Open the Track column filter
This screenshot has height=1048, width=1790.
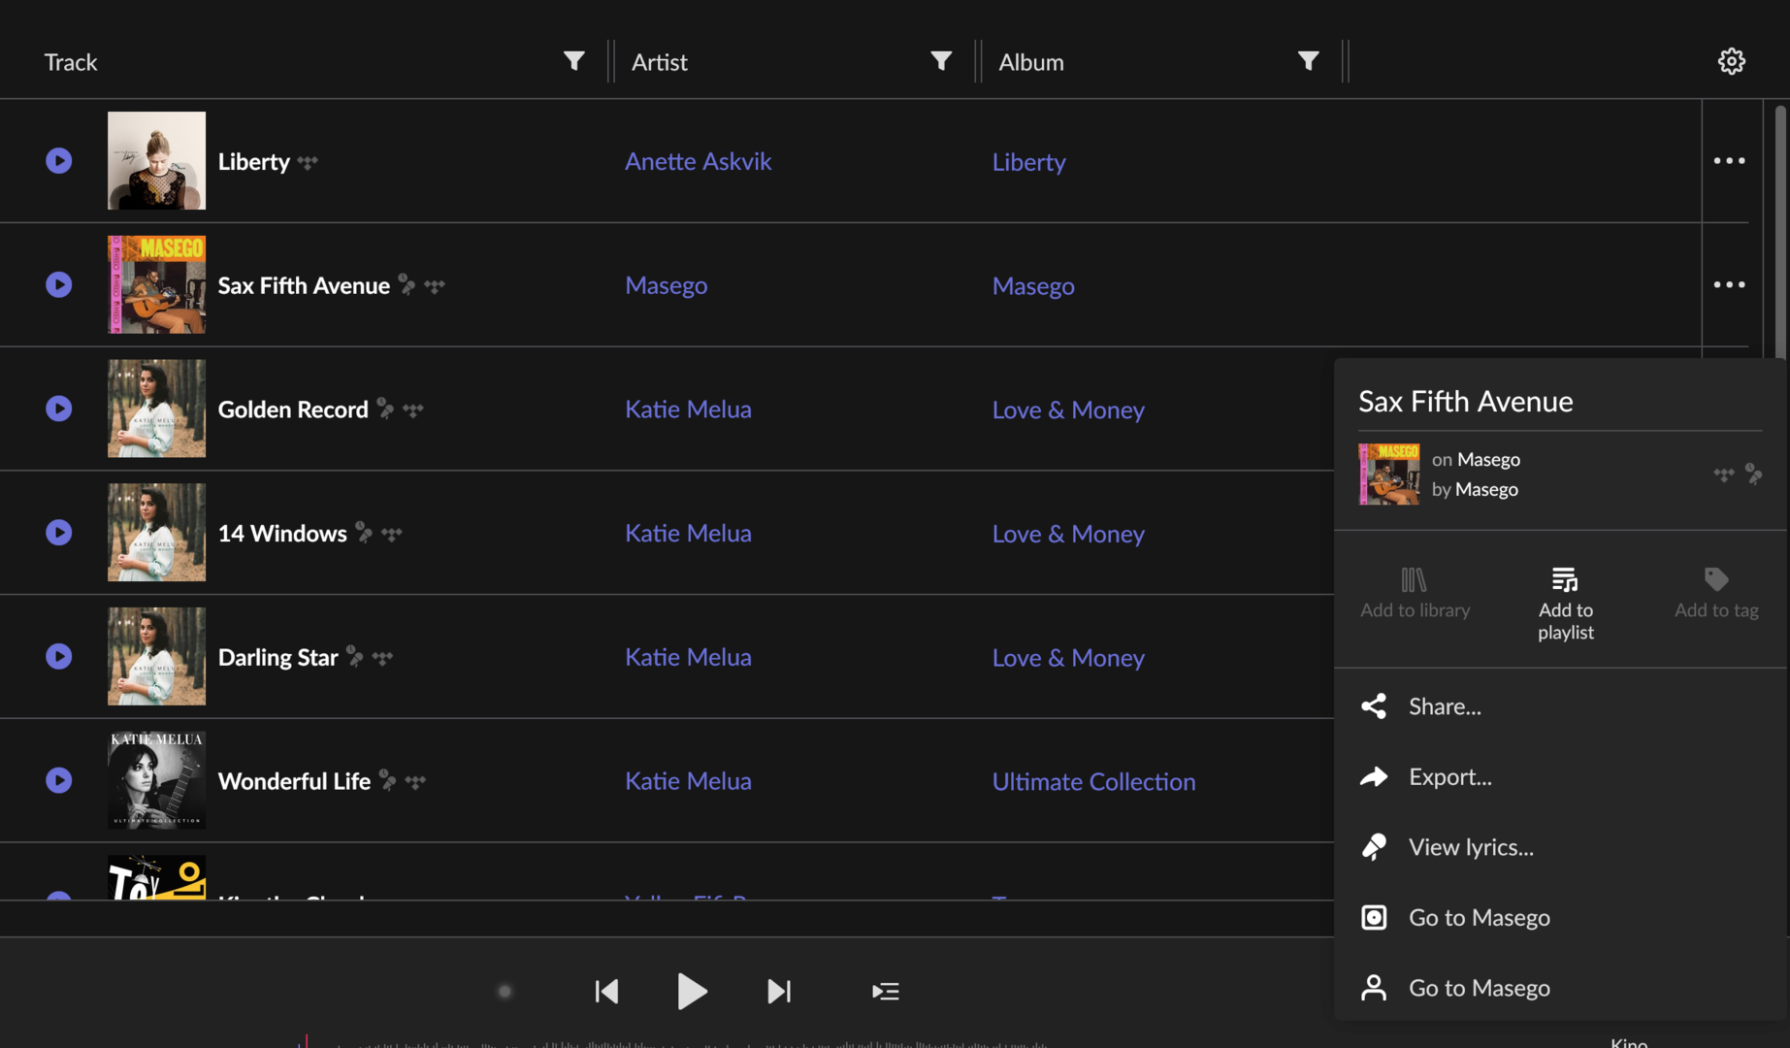click(x=573, y=61)
